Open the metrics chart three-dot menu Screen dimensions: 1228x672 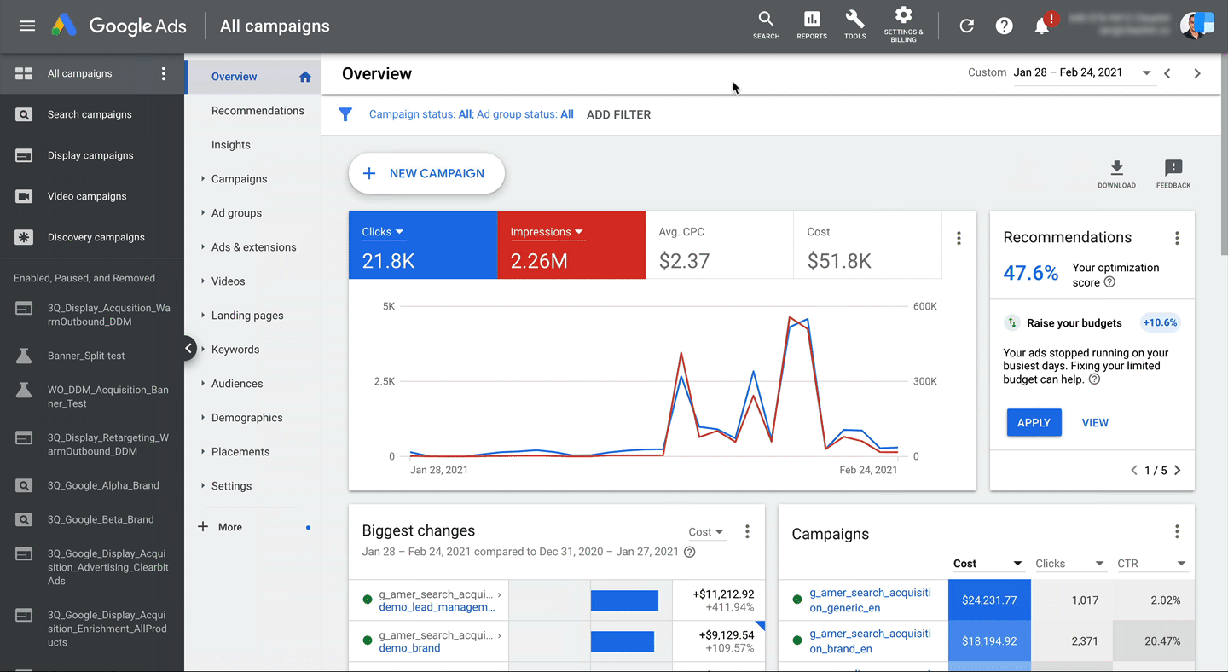pos(959,239)
